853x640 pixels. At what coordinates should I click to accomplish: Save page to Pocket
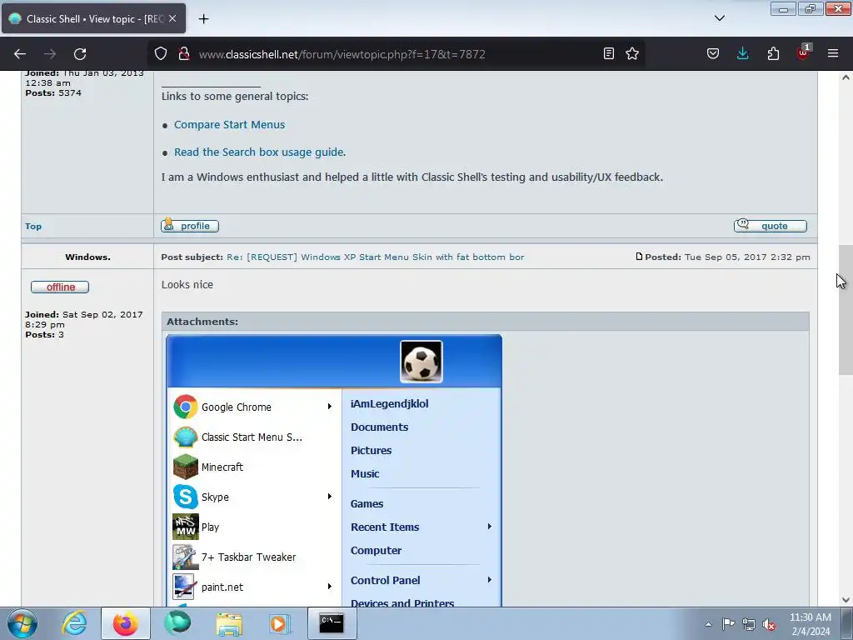[713, 53]
